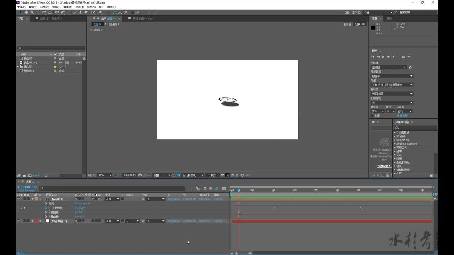454x255 pixels.
Task: Open the 活动摄像机 view dropdown
Action: coord(193,175)
